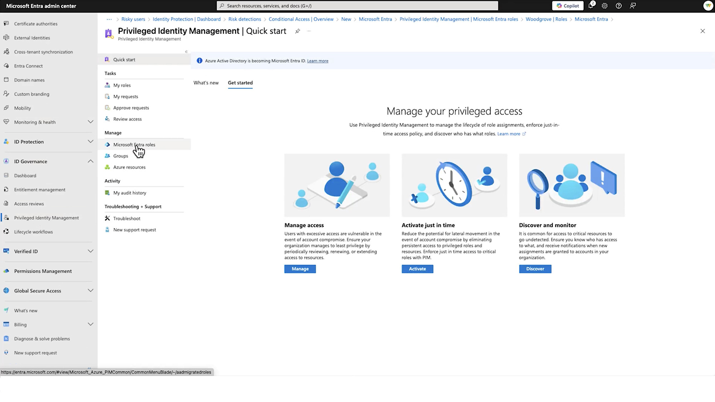Focus the Search resources, services, and docs field
Viewport: 715px width, 402px height.
click(x=357, y=6)
